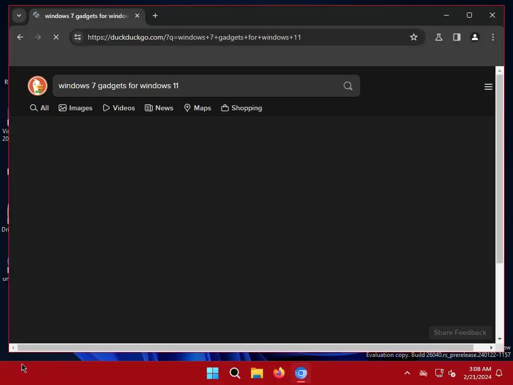Click the scroll right arrow
The image size is (513, 385).
tap(491, 348)
